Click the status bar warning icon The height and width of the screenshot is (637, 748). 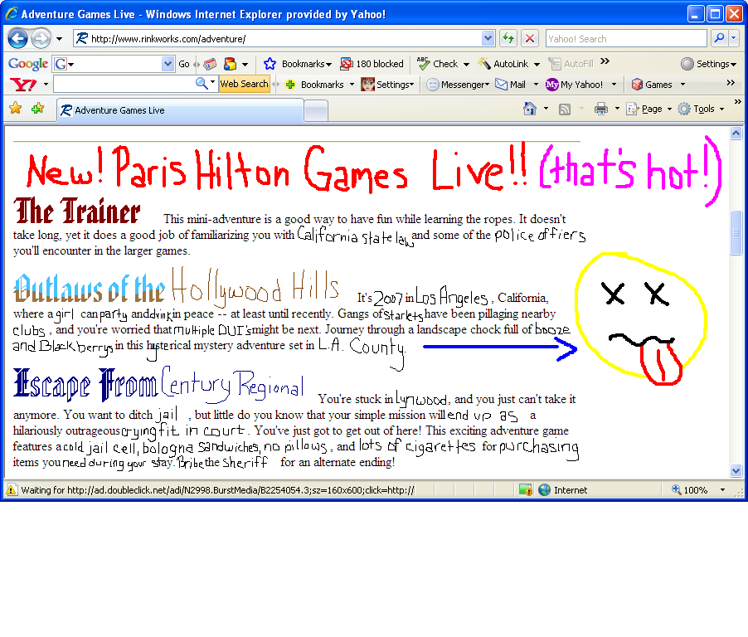click(x=12, y=489)
